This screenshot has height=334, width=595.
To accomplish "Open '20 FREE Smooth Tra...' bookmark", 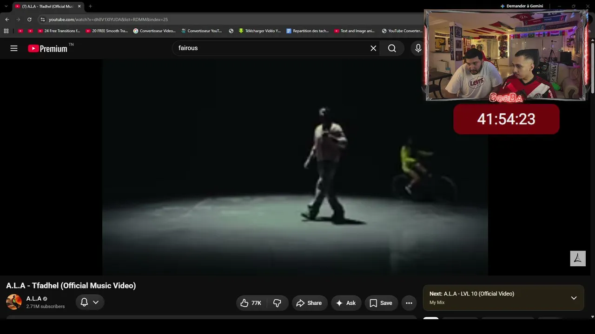I will click(106, 31).
